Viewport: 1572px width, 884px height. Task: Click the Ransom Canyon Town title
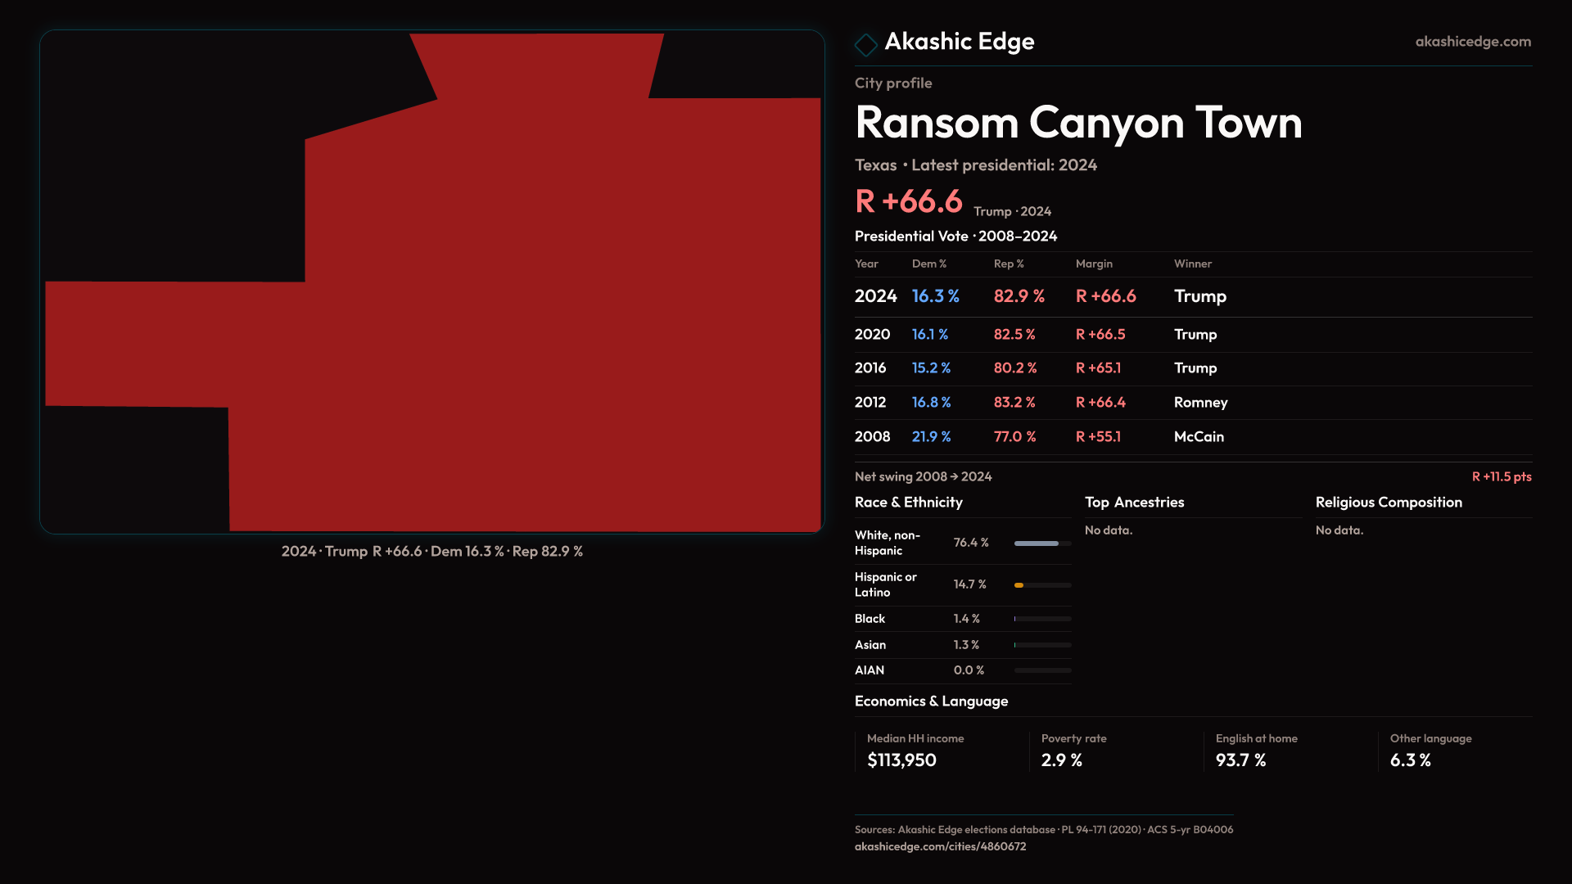(x=1077, y=123)
